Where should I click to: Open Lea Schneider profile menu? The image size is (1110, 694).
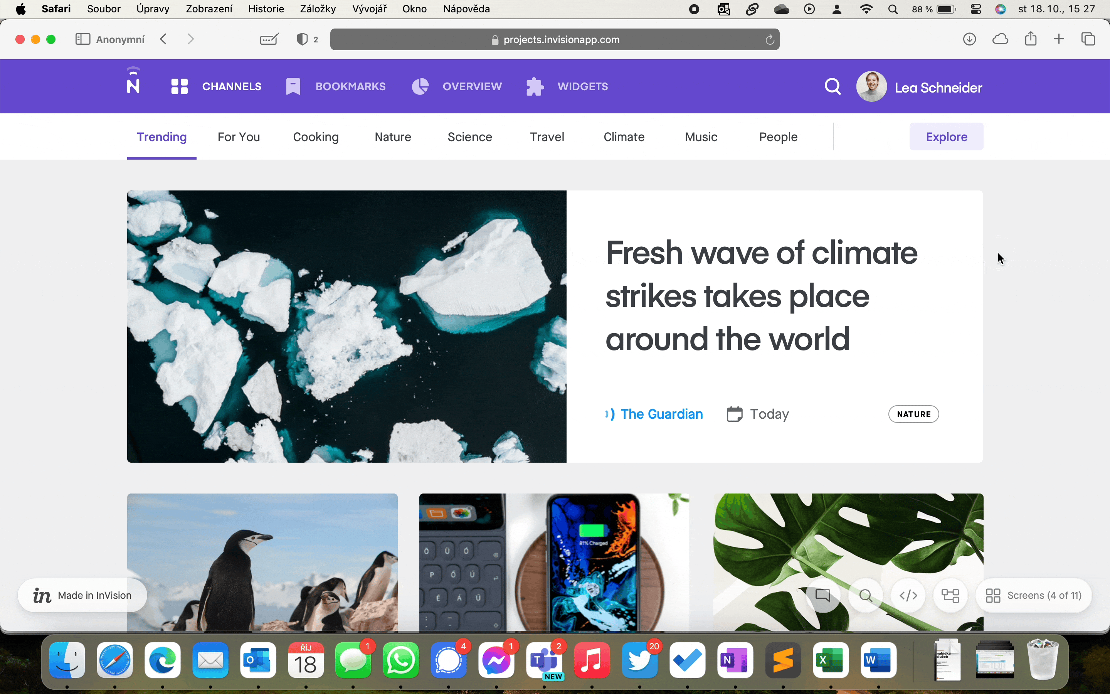(919, 87)
